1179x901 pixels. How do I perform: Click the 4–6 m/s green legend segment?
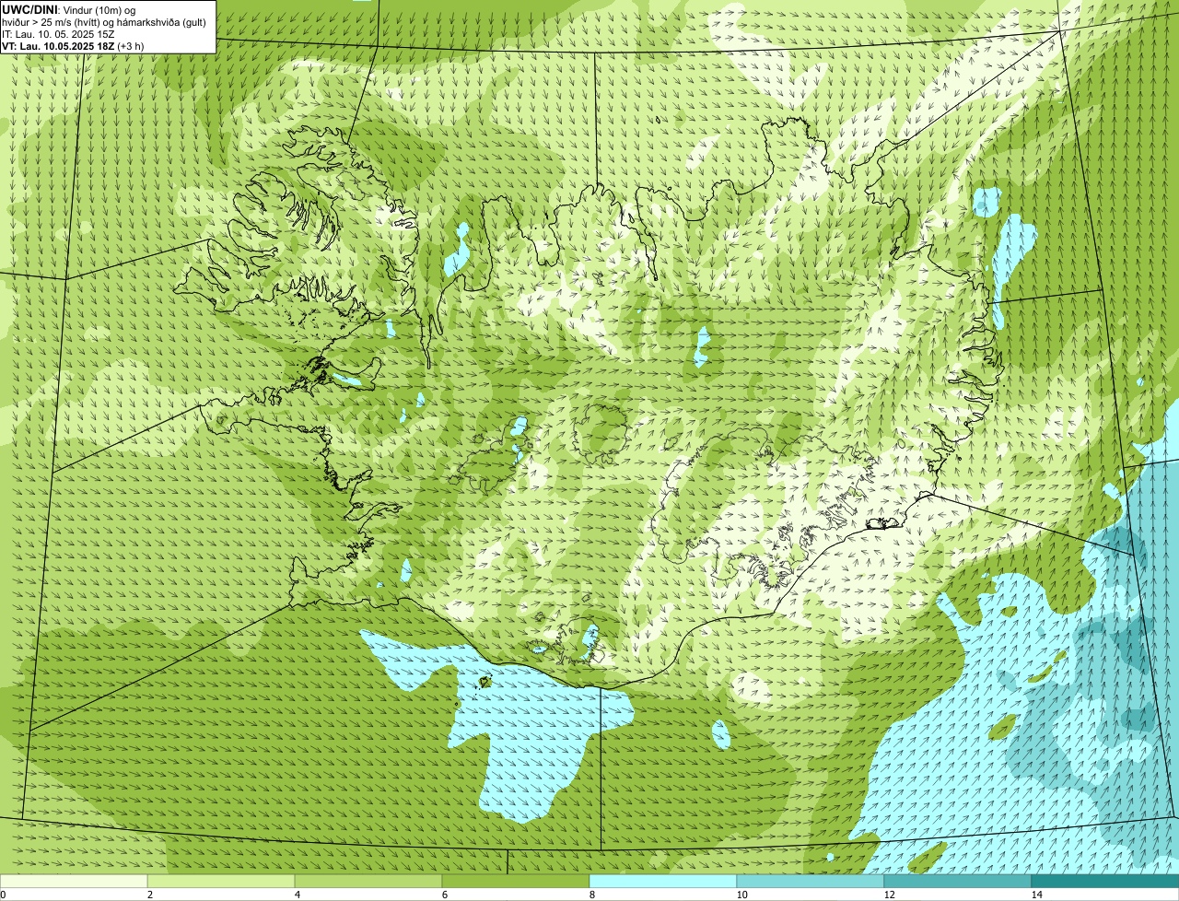click(x=368, y=881)
